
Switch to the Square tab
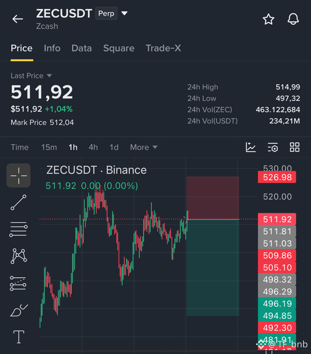point(119,48)
